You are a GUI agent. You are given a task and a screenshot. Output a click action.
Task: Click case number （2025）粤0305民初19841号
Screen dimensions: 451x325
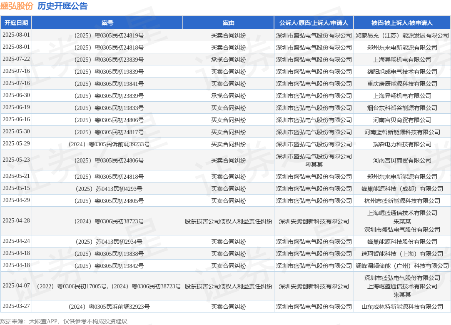109,84
